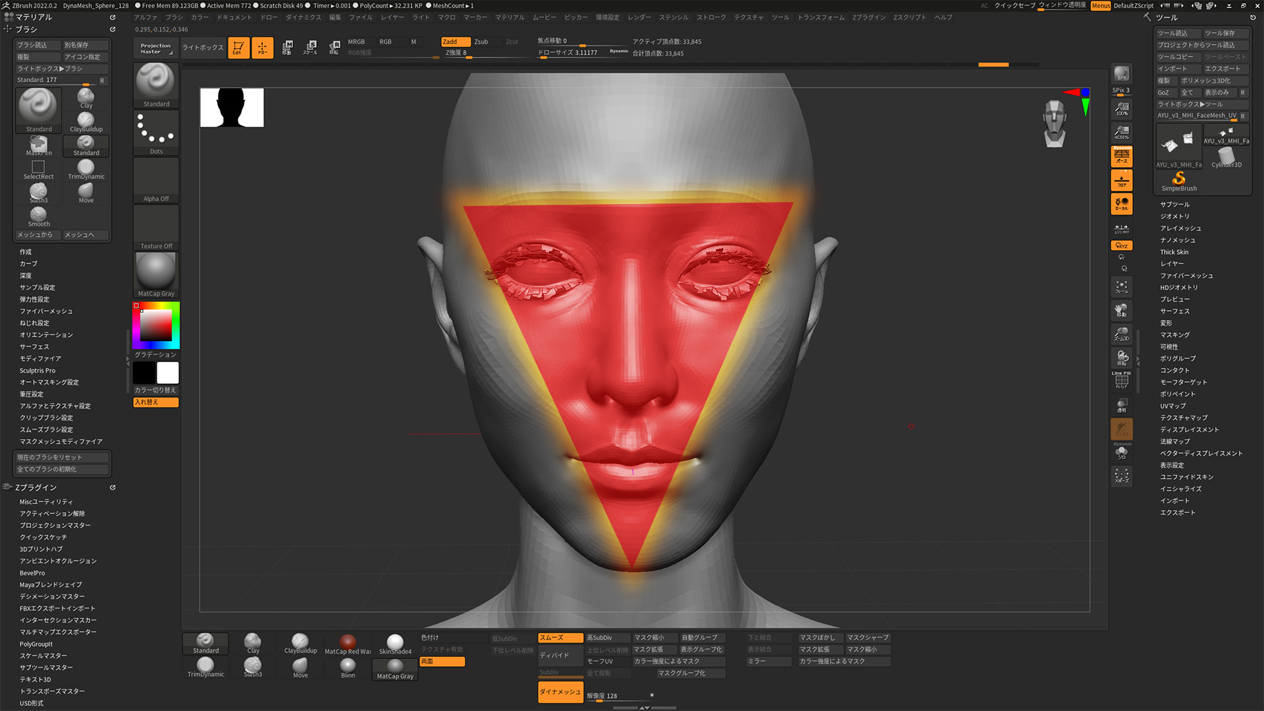
Task: Expand Projection Master plugin section
Action: pyautogui.click(x=55, y=525)
